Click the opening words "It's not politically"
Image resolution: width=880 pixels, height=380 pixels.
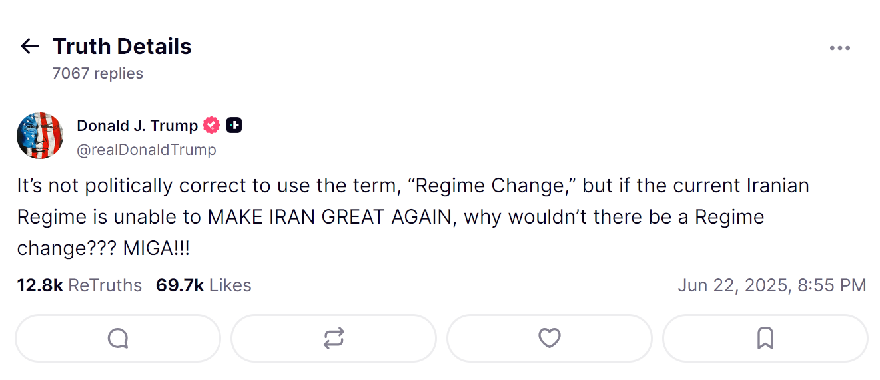click(82, 186)
